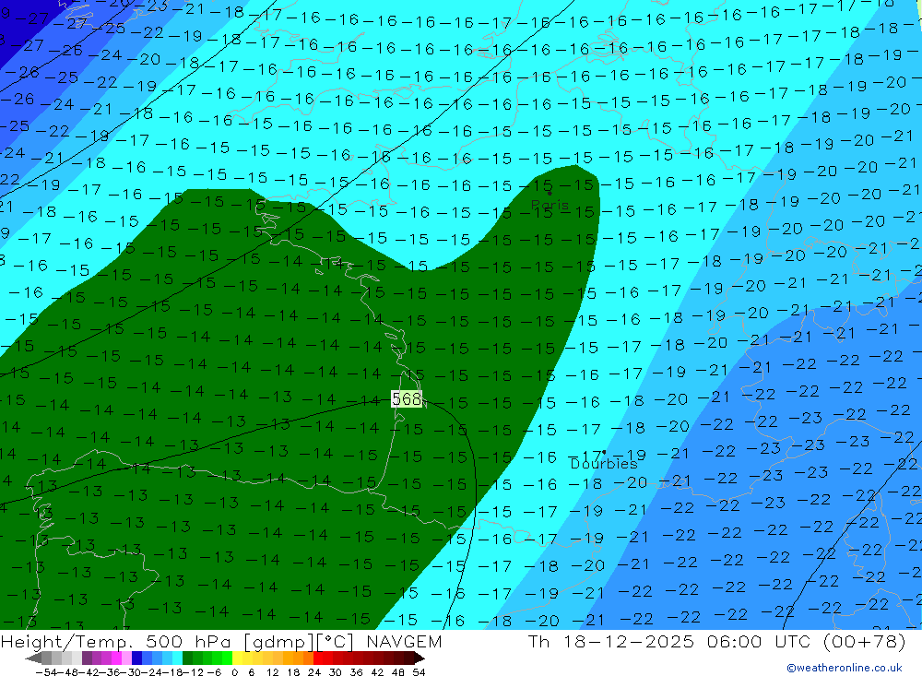The image size is (922, 676).
Task: Open the weatheronline.co.uk copyright link
Action: tap(844, 668)
